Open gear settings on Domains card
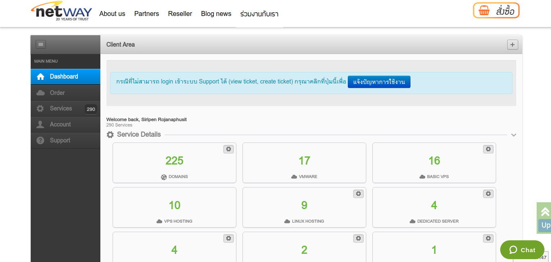Screen dimensions: 551x262 coord(229,149)
